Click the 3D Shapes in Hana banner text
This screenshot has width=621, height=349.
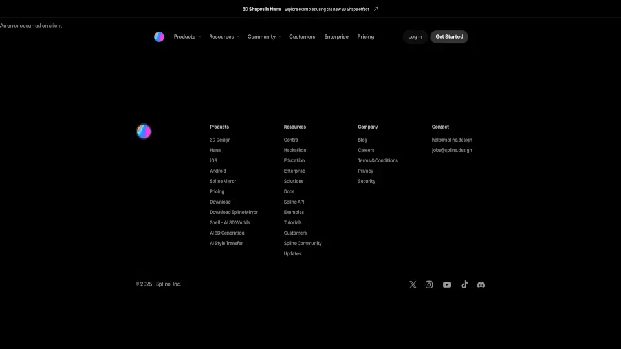coord(261,9)
